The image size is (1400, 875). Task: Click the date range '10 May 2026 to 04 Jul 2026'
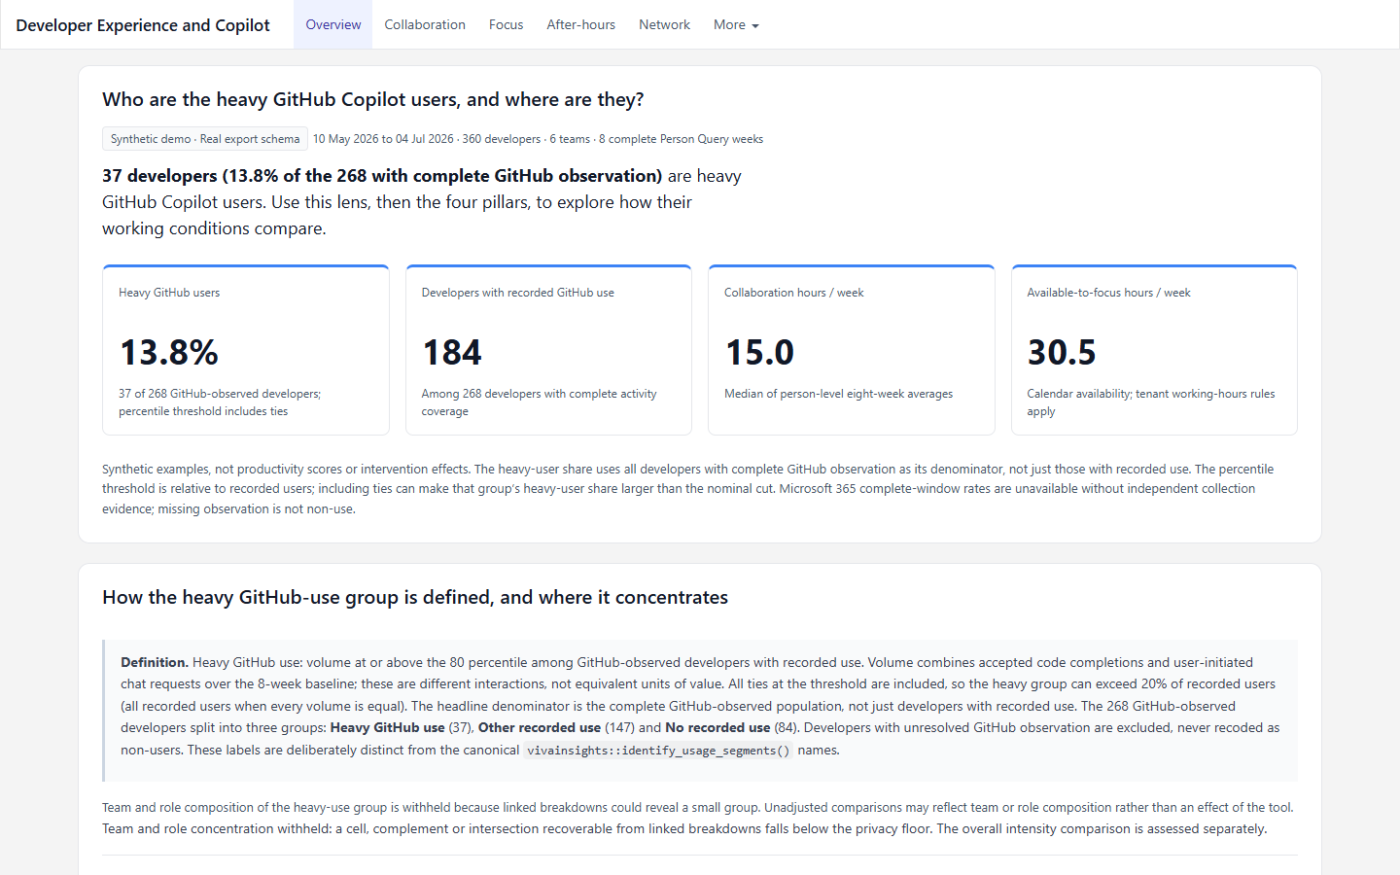[x=383, y=139]
